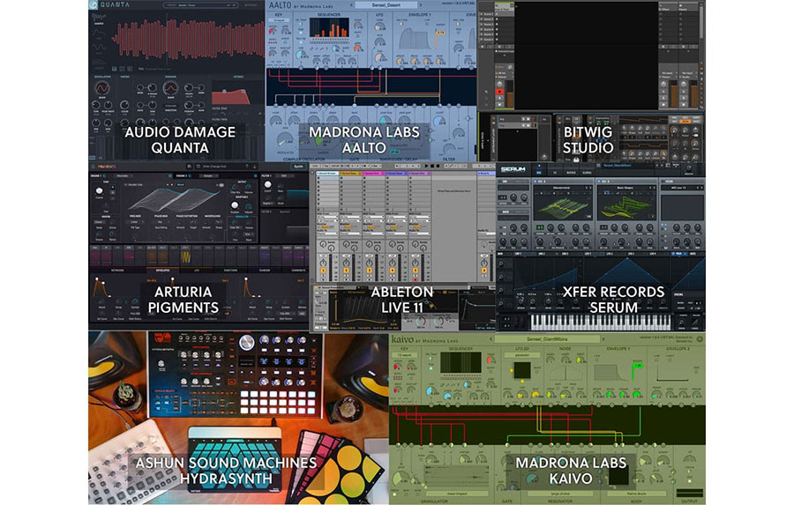This screenshot has width=794, height=505.
Task: Adjust Serum master volume knob
Action: click(x=689, y=168)
